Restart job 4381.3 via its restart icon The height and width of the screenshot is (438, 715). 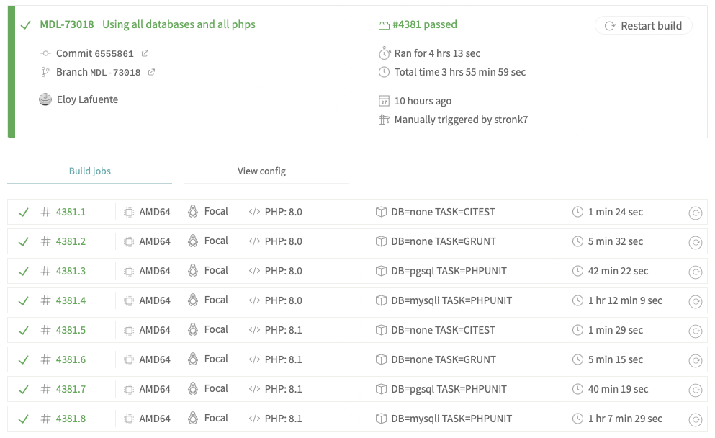695,272
